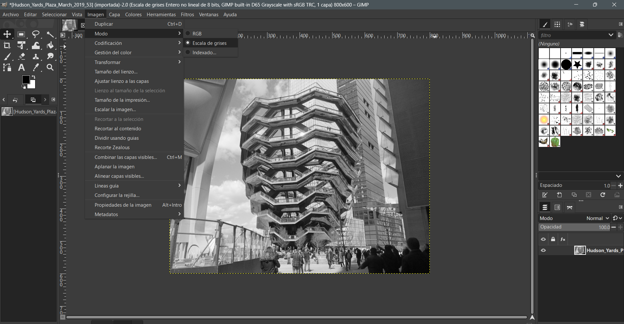Click the Zoom magnifier tool
624x324 pixels.
click(x=50, y=68)
